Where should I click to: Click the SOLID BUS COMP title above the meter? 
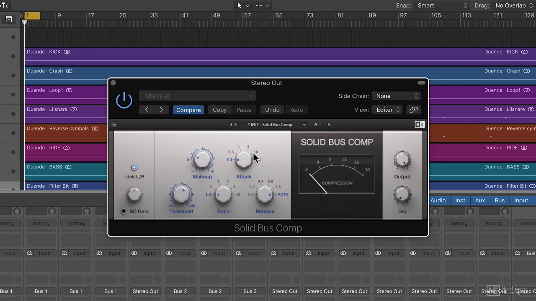coord(337,142)
